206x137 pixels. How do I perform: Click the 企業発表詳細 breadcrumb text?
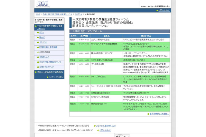[89, 14]
